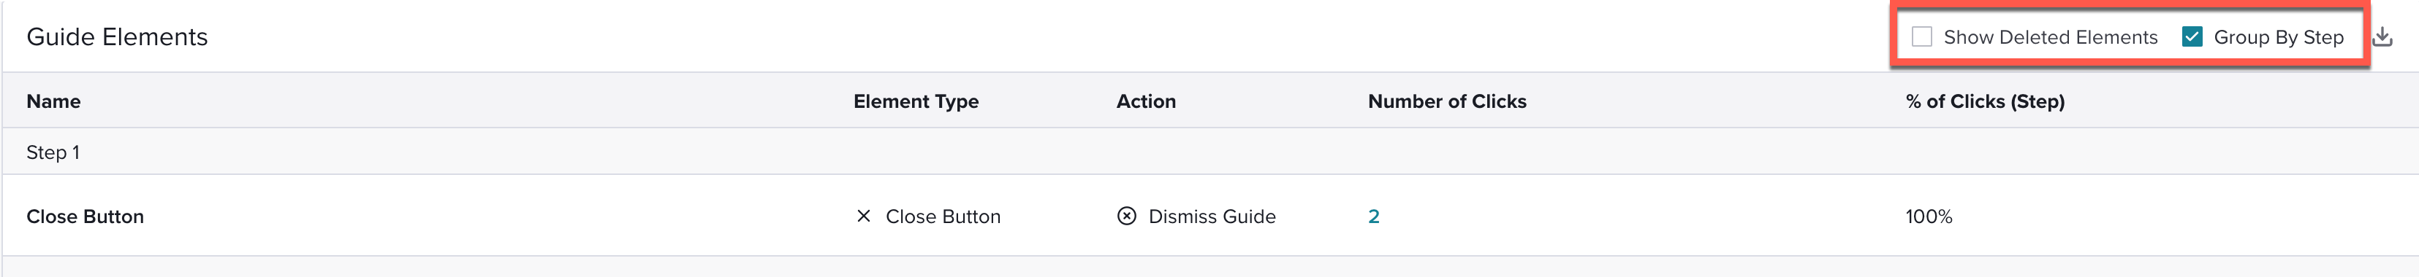The width and height of the screenshot is (2419, 277).
Task: Sort by the Element Type column
Action: pos(916,101)
